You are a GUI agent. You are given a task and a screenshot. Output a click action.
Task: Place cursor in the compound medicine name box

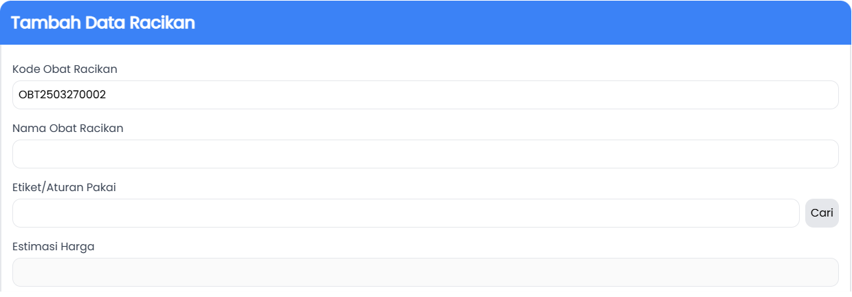point(425,154)
